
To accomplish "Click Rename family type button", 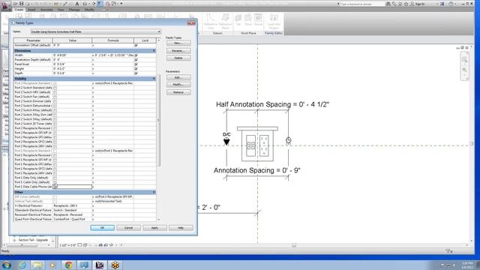I will click(178, 51).
